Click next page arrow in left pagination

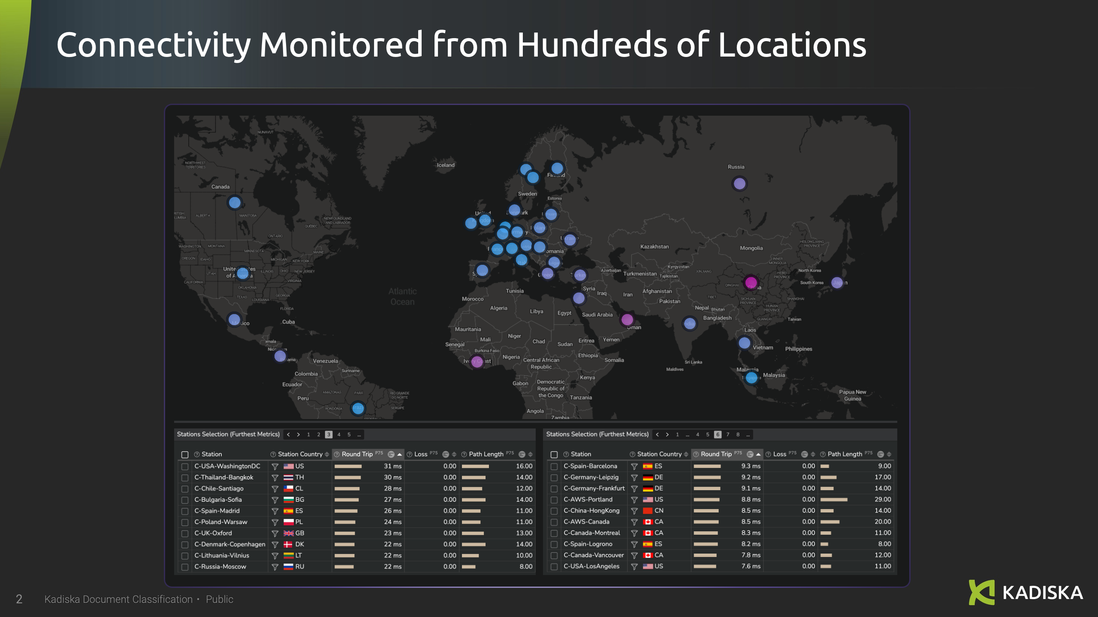299,434
